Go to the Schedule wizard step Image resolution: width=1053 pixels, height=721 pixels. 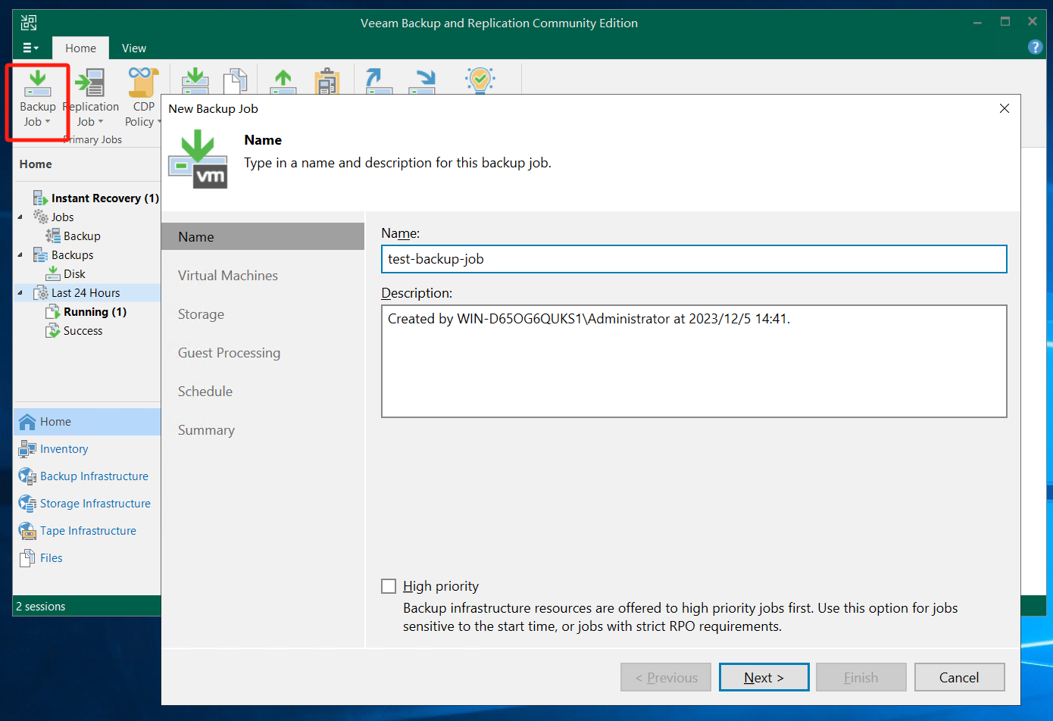tap(205, 392)
